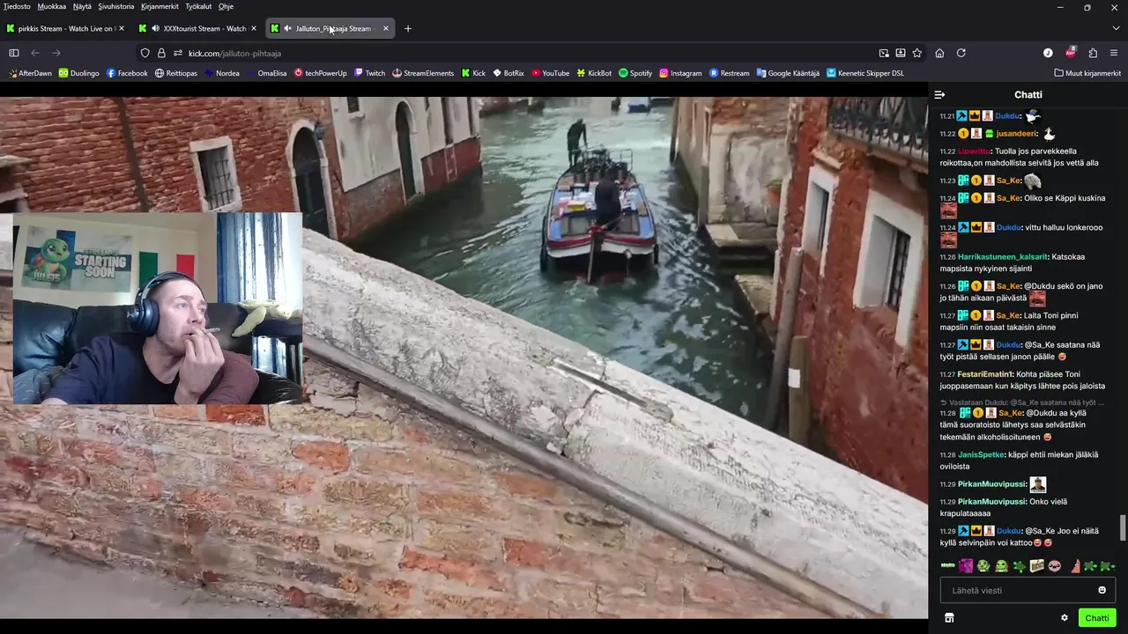Click username FestariEmatin1 in chat
Screen dimensions: 1128x634
(x=984, y=374)
